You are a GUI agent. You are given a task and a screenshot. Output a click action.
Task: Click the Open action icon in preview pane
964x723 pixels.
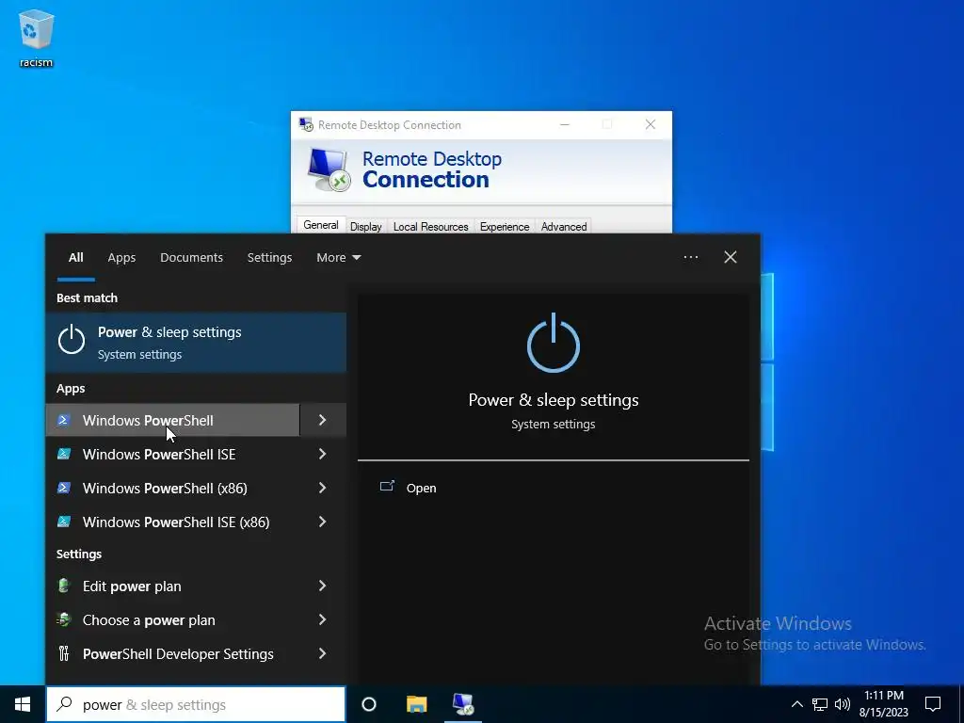coord(387,487)
